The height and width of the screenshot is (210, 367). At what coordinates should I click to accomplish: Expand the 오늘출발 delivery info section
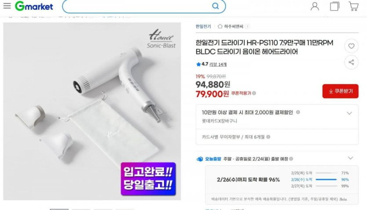coord(350,158)
